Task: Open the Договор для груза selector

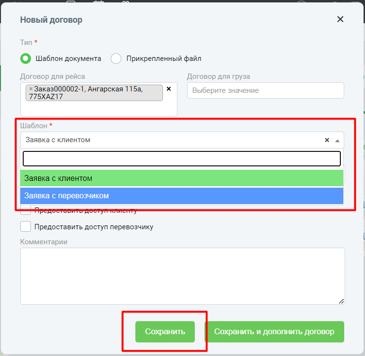Action: (265, 90)
